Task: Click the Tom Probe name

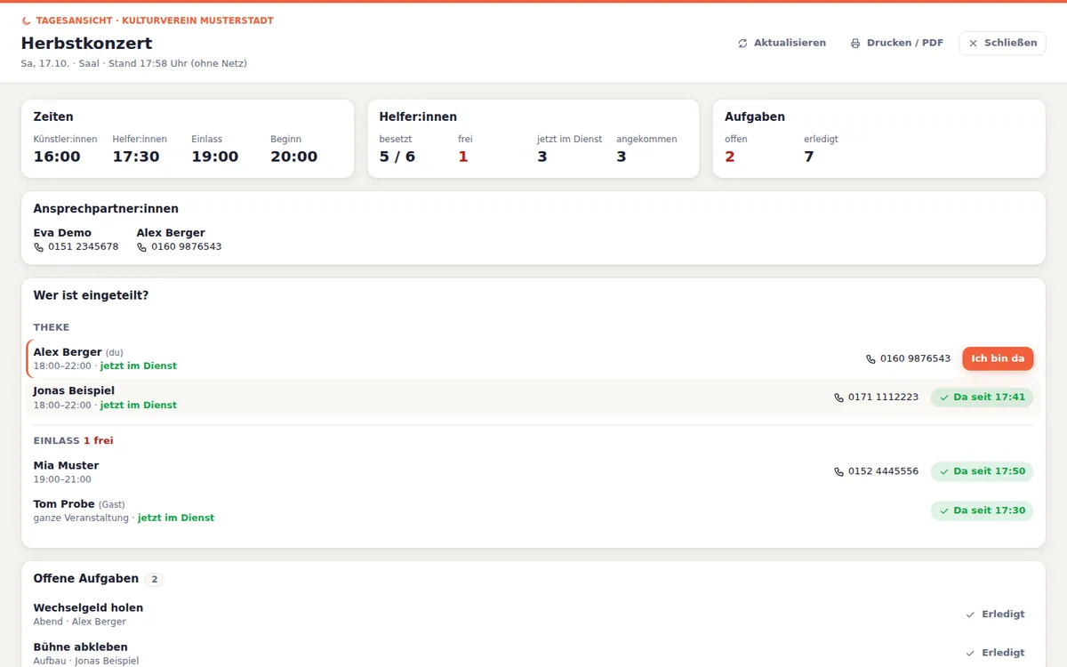Action: (x=64, y=504)
